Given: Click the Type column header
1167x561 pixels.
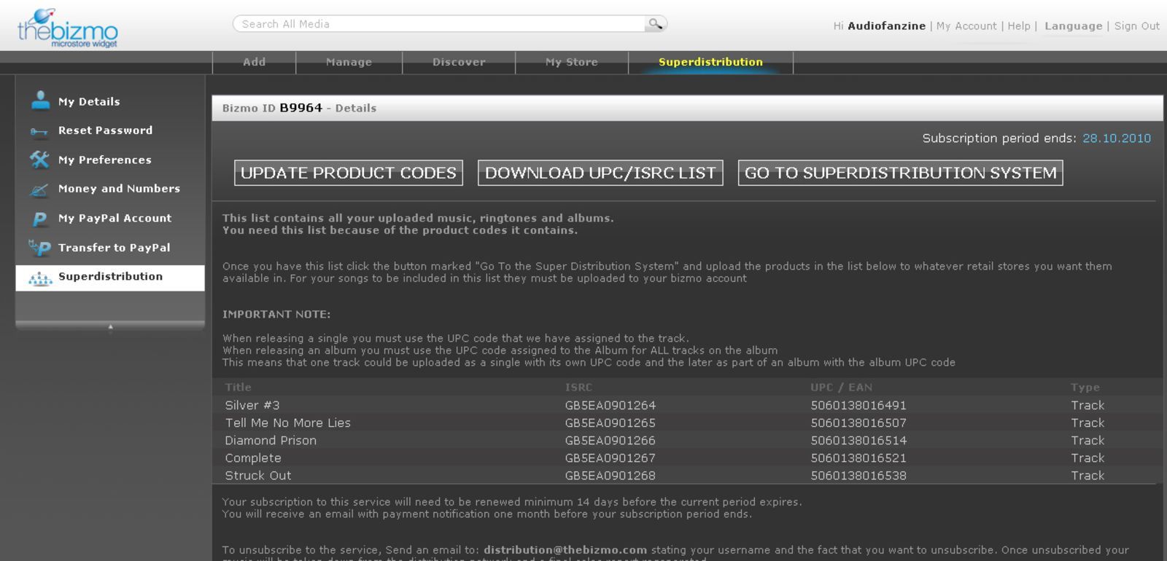Looking at the screenshot, I should coord(1085,388).
